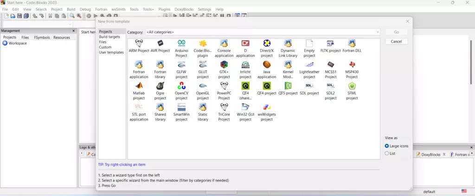Select Files wizard type
The image size is (475, 196).
click(x=103, y=42)
